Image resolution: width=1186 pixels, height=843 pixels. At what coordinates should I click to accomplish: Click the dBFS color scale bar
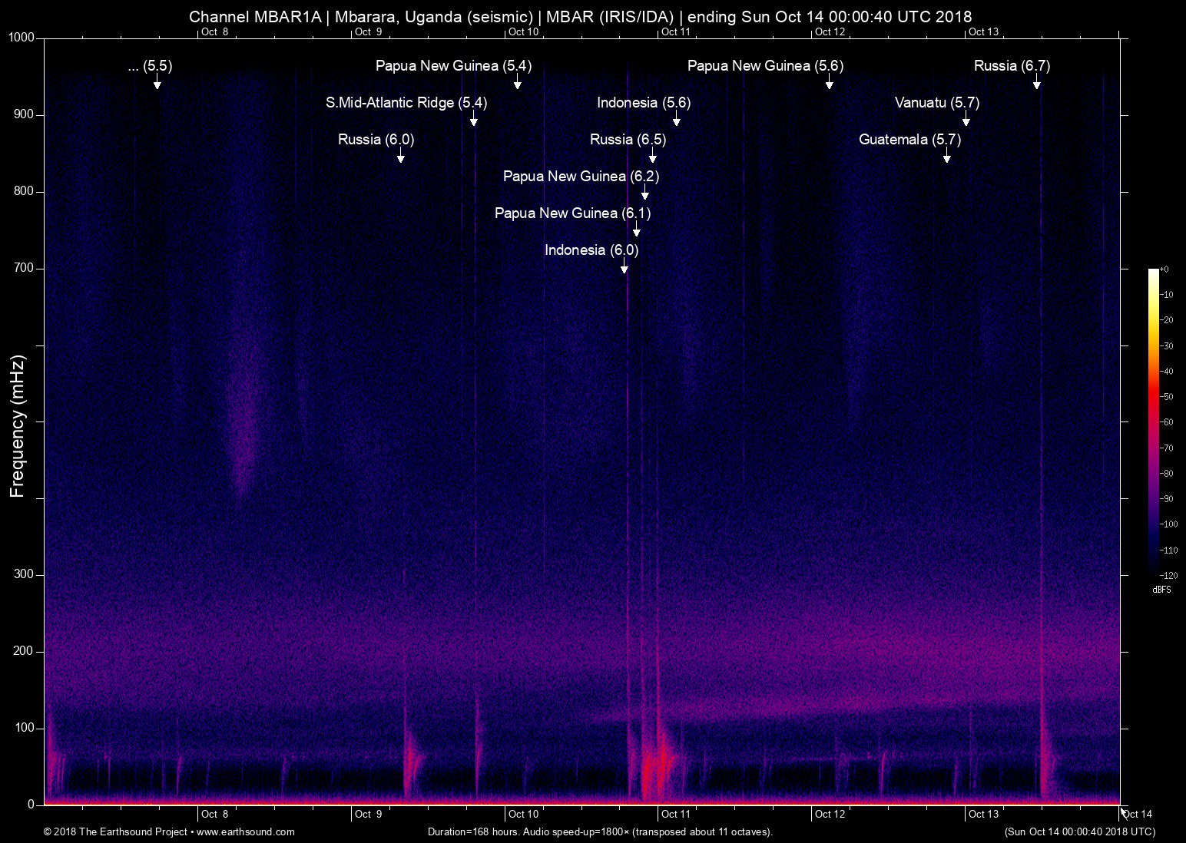(x=1153, y=421)
